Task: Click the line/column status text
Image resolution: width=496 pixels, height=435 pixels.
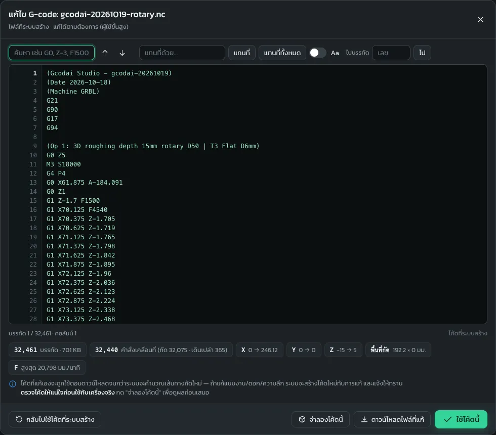Action: coord(43,333)
